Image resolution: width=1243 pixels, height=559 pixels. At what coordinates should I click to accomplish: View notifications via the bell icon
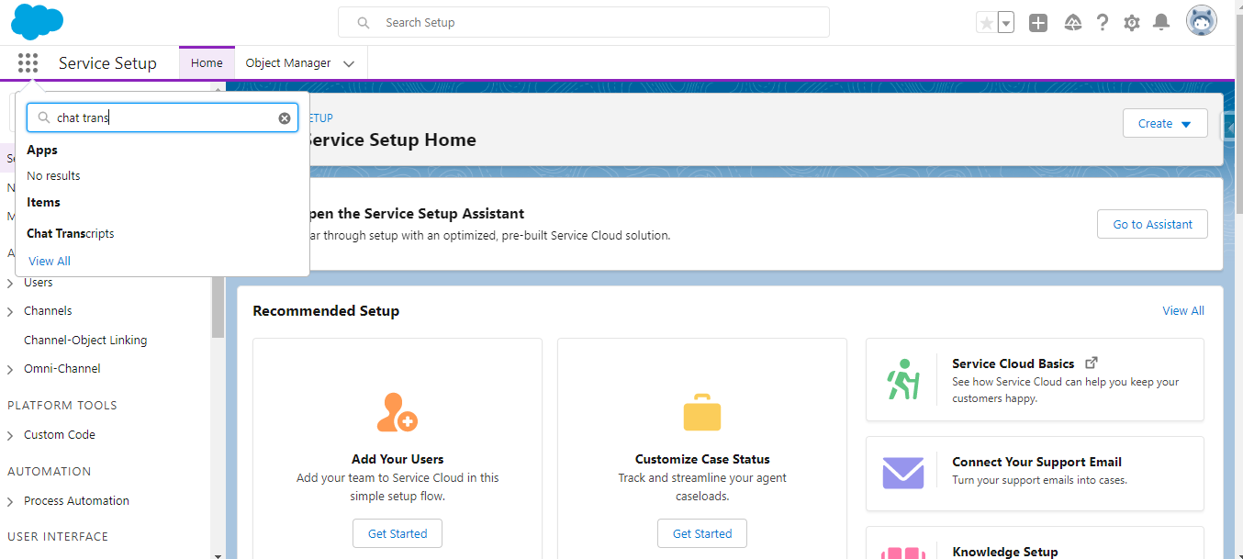coord(1160,21)
